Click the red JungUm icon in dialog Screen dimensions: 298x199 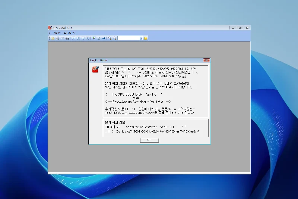point(95,69)
